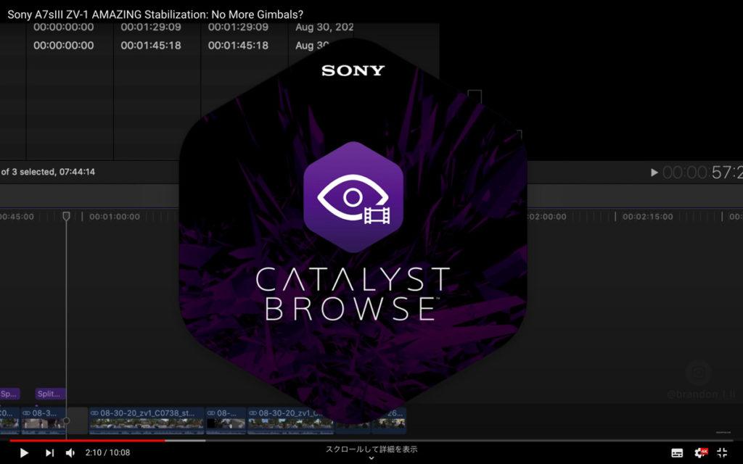Click the timeline playhead marker
This screenshot has width=743, height=464.
pyautogui.click(x=66, y=216)
